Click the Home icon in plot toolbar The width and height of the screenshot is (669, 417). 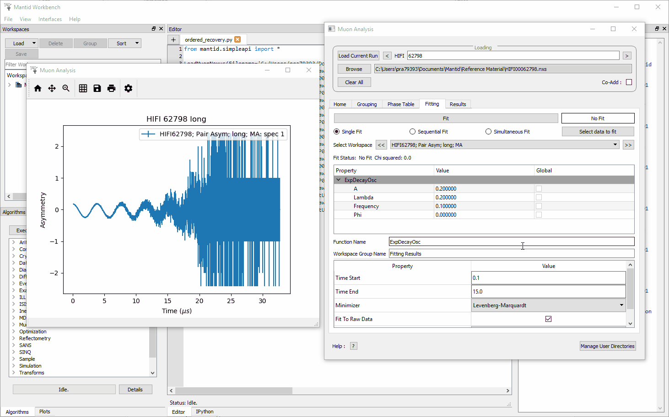[x=38, y=88]
